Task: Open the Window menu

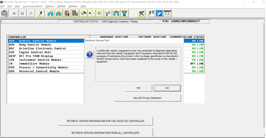Action: [73, 6]
